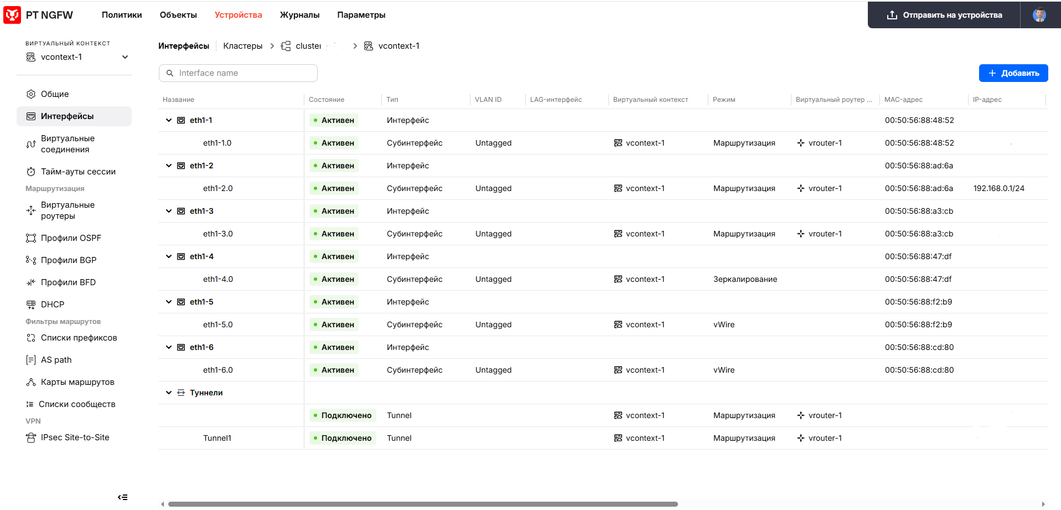This screenshot has width=1061, height=510.
Task: Open General settings gear in sidebar
Action: coord(32,94)
